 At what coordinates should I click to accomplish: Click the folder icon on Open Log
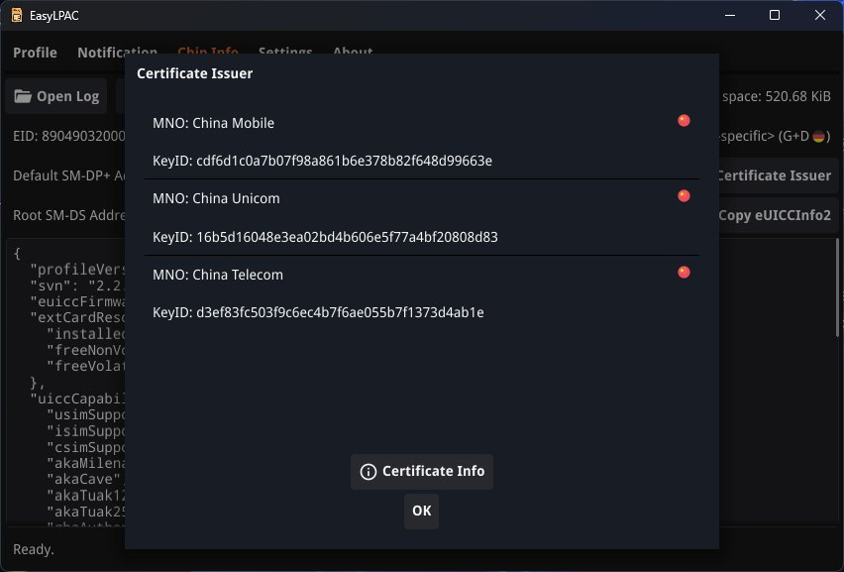[x=23, y=96]
